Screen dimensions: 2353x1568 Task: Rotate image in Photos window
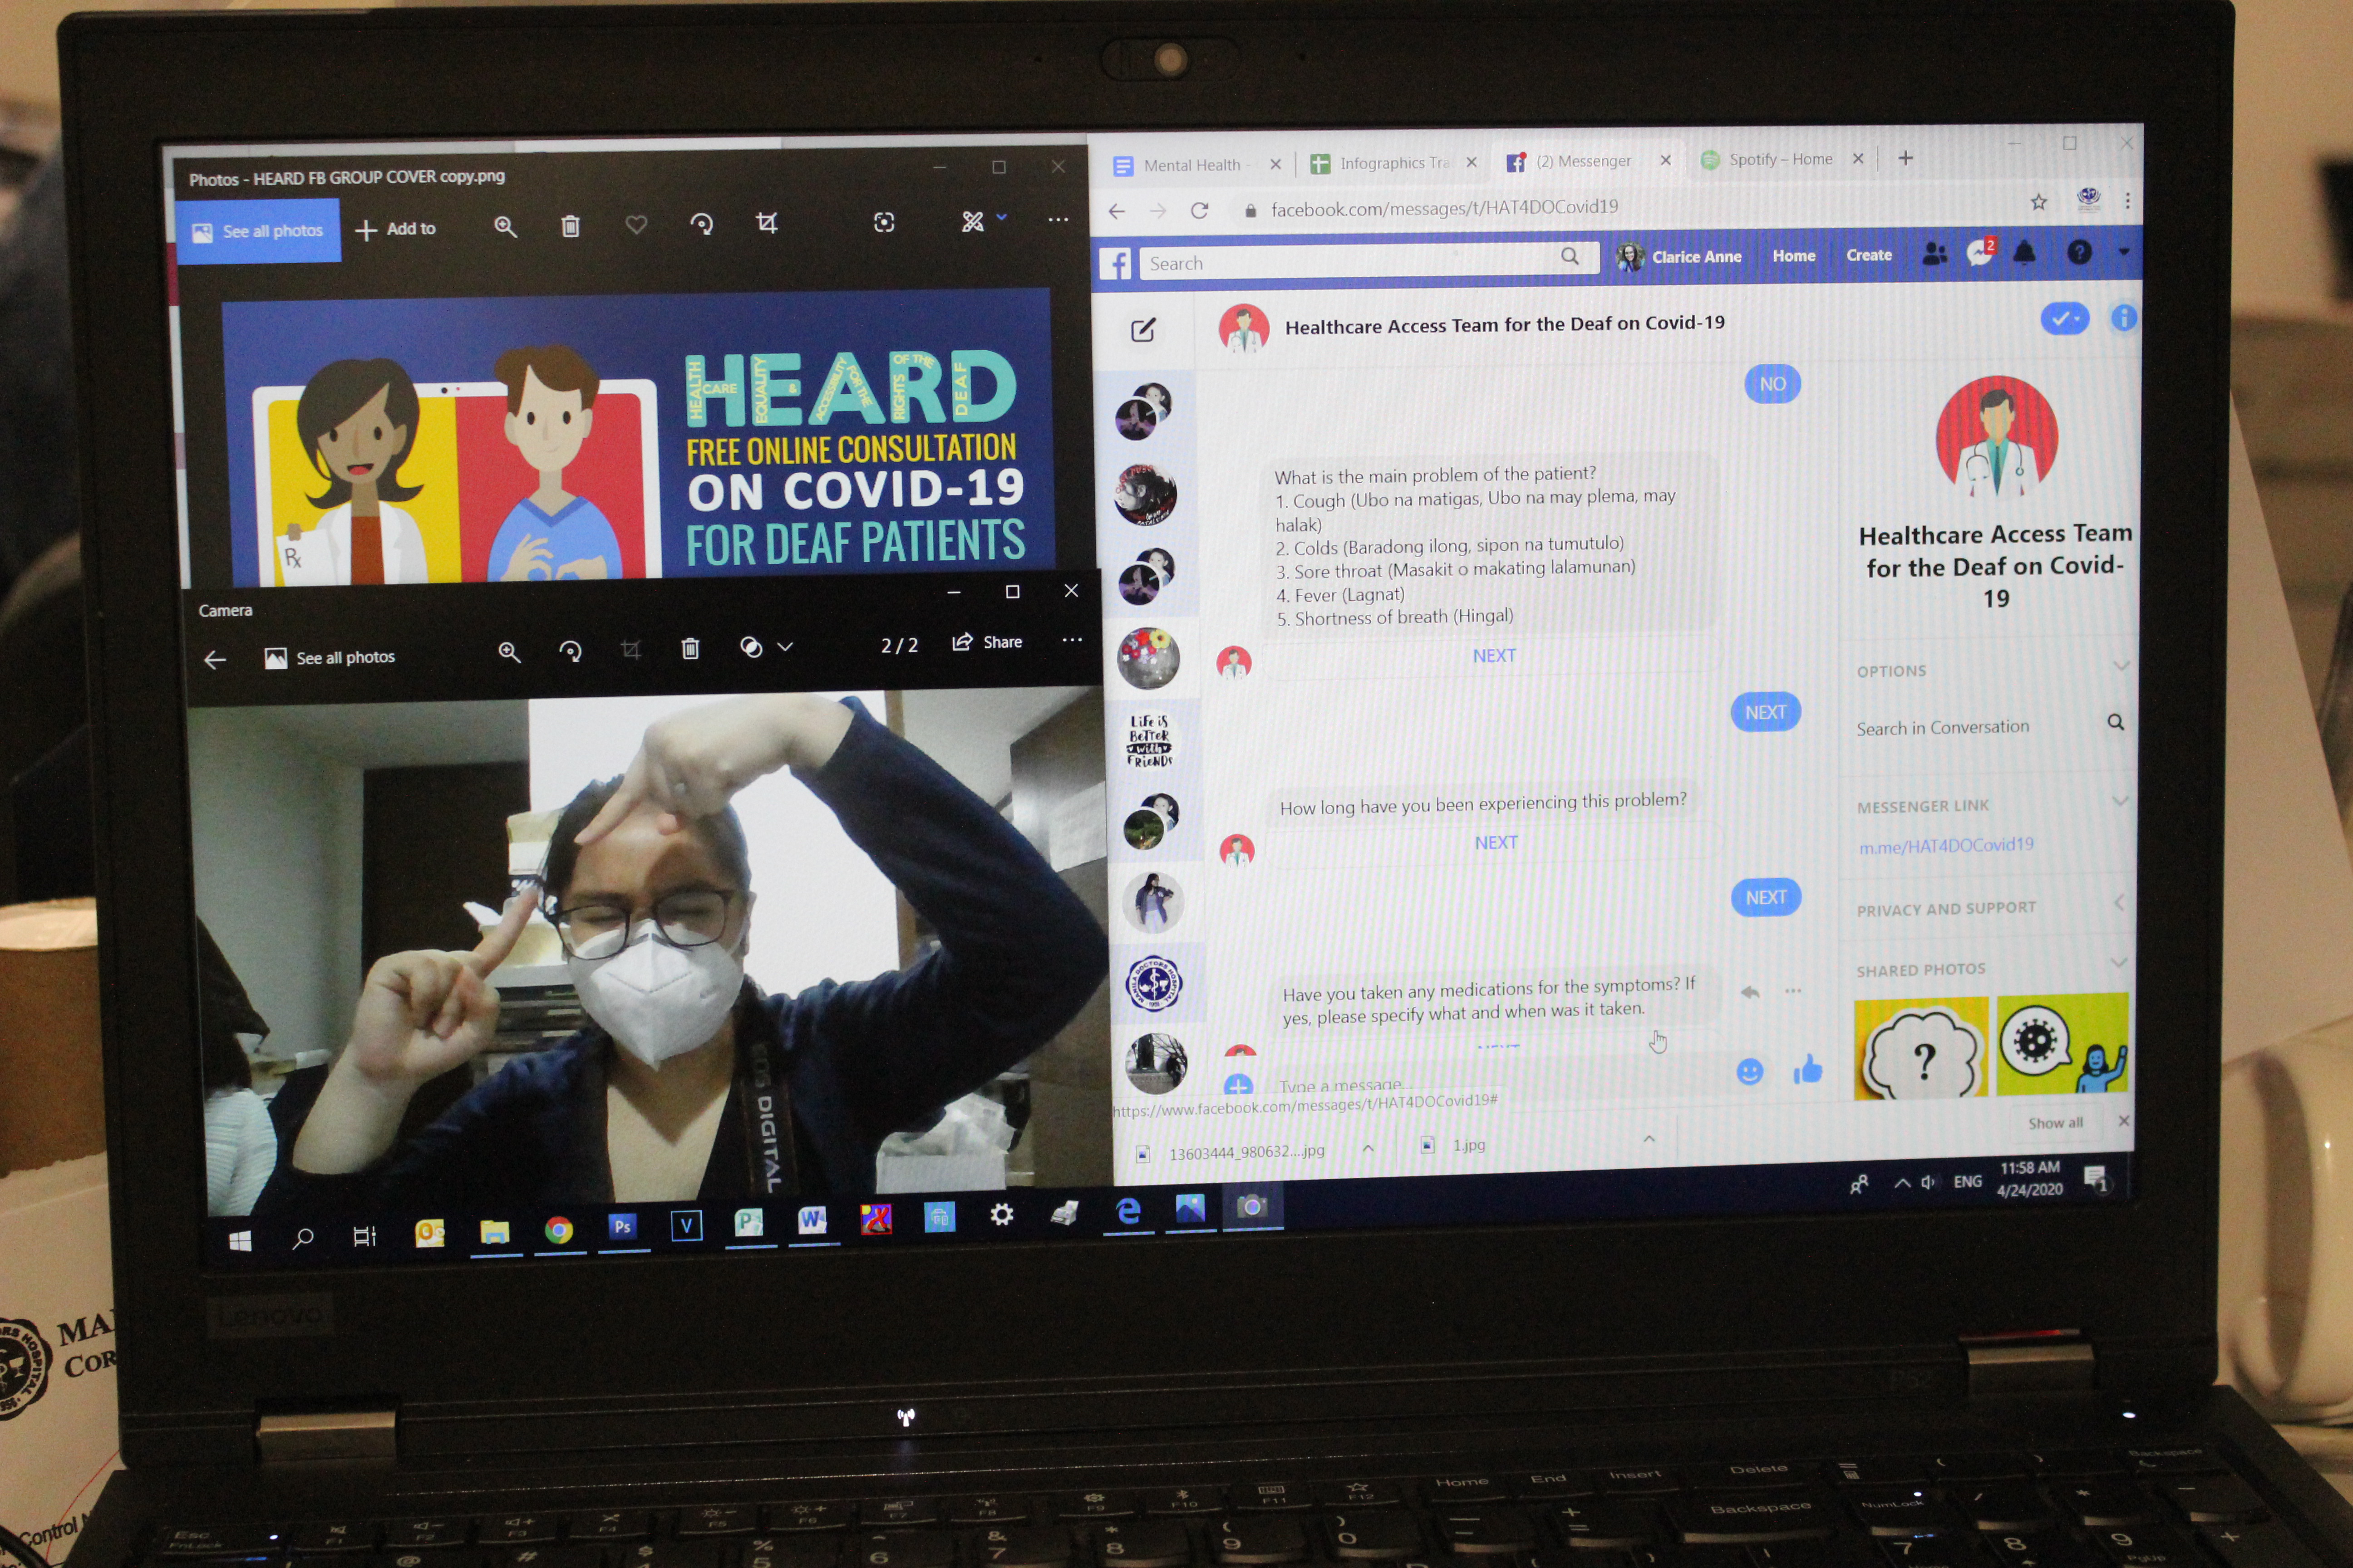tap(701, 224)
